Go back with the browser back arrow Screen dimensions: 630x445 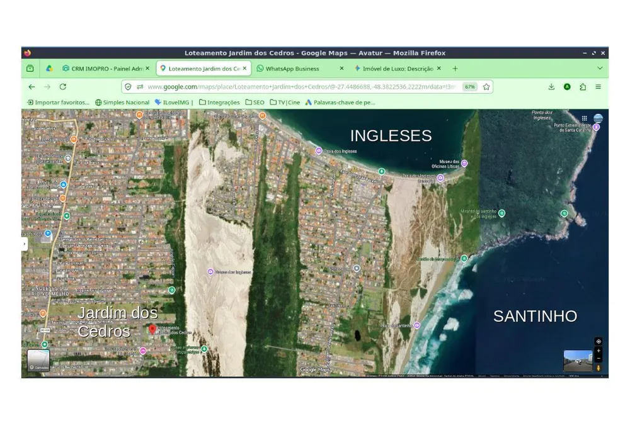[31, 87]
